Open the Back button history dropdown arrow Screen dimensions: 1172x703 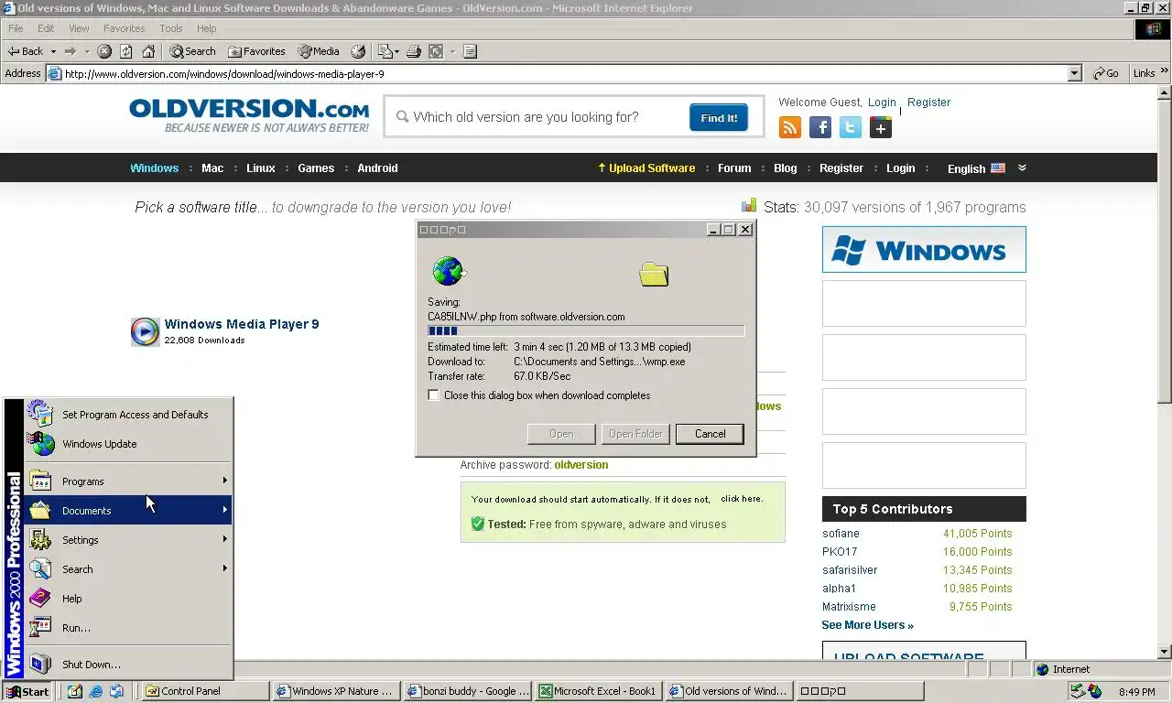click(53, 51)
